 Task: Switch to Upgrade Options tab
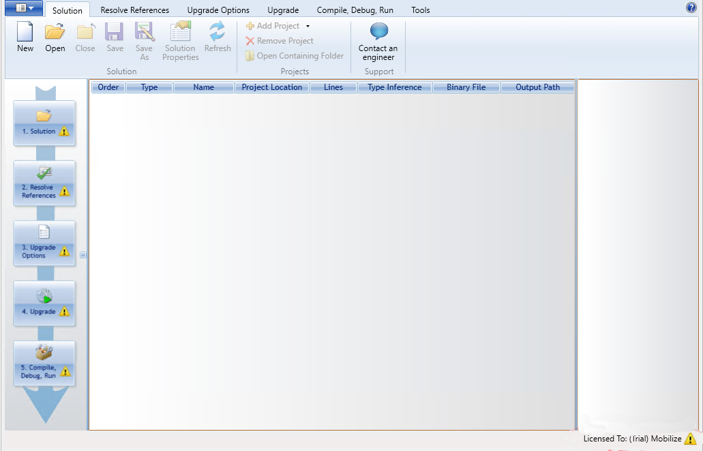coord(218,10)
